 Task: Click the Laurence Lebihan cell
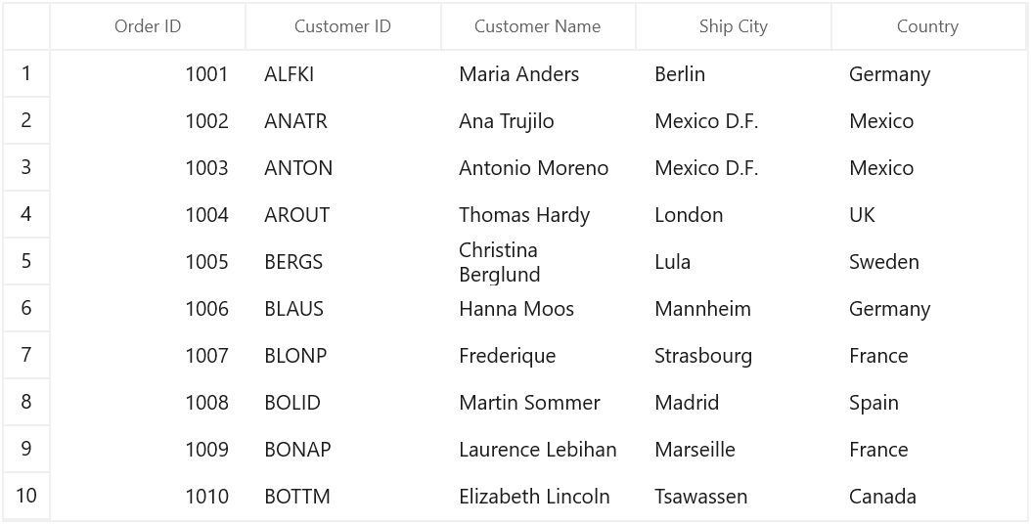click(538, 449)
